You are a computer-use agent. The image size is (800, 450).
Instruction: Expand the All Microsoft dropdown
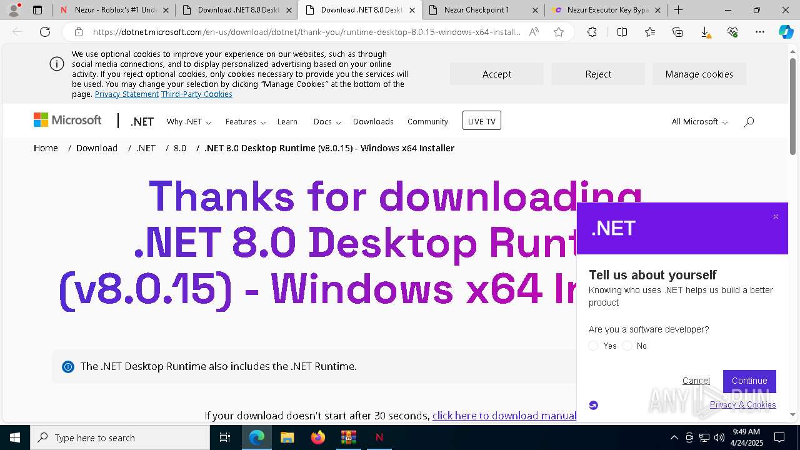click(699, 122)
